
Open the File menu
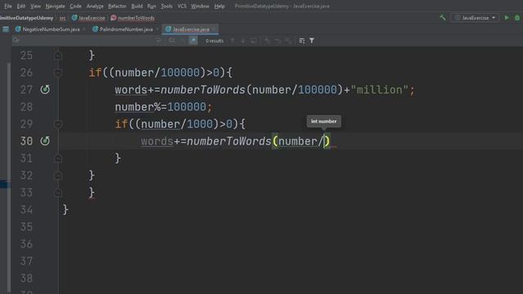pos(8,6)
